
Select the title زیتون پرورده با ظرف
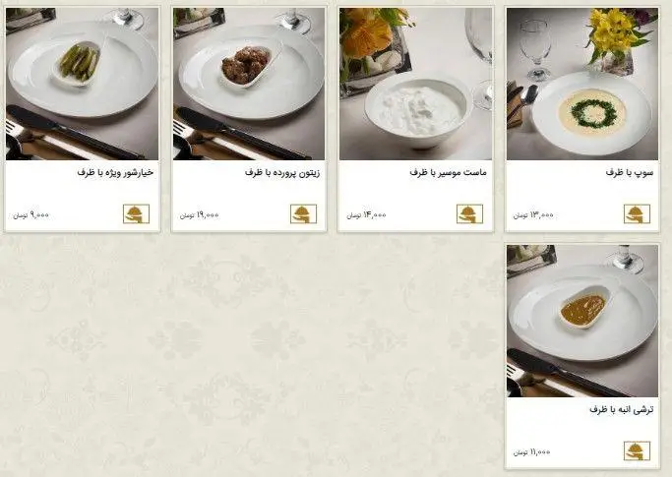[282, 173]
